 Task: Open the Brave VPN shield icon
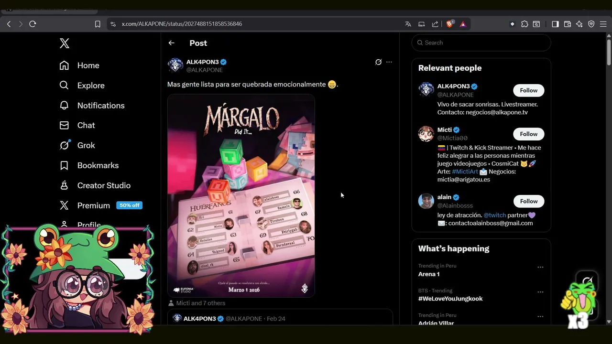[591, 24]
